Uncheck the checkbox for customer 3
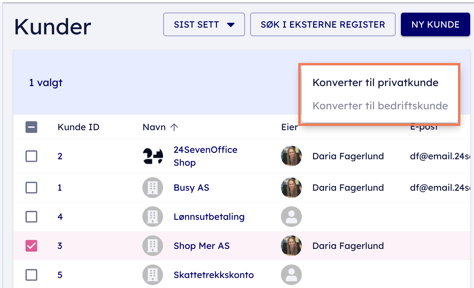Viewport: 474px width, 288px height. (x=31, y=246)
